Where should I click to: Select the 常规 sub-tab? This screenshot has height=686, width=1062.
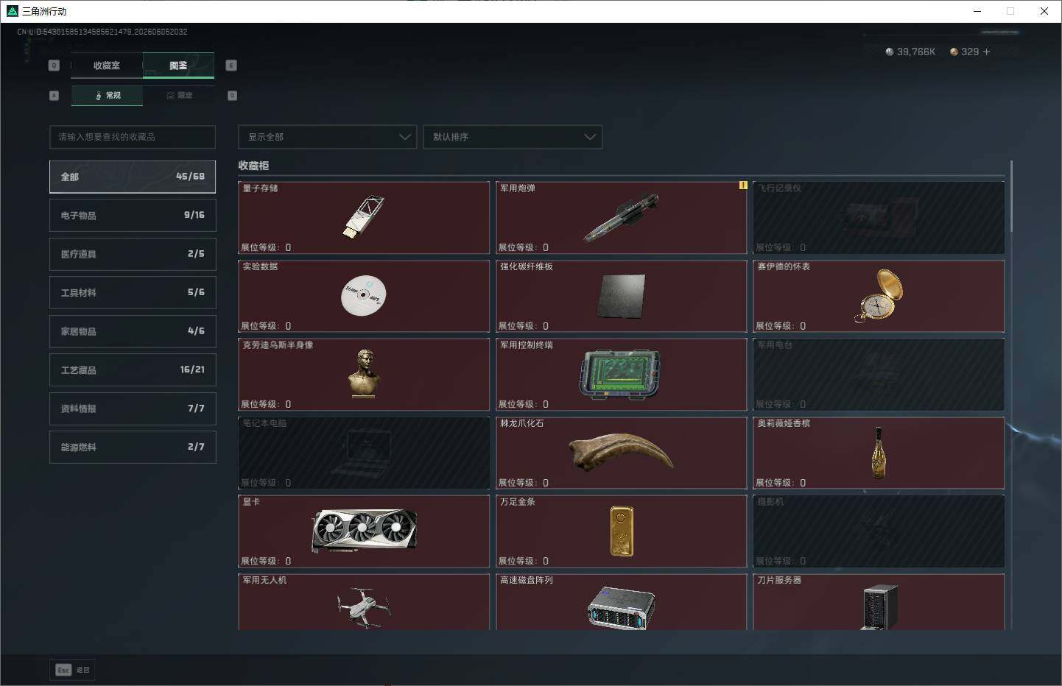[x=108, y=96]
